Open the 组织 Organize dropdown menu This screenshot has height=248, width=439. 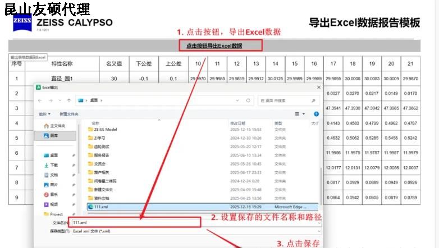pos(44,113)
